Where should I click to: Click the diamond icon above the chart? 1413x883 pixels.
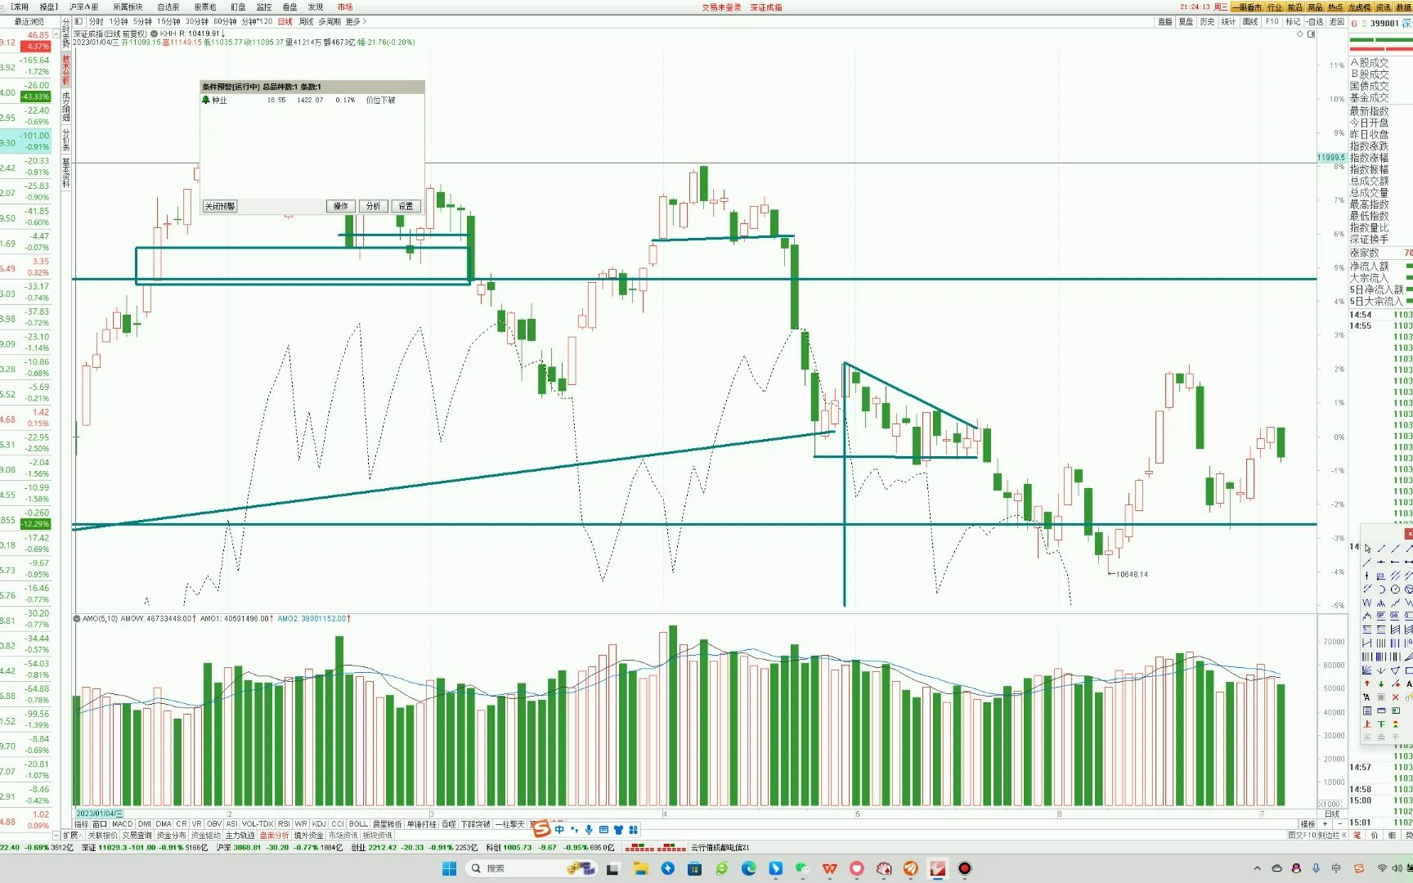1300,34
